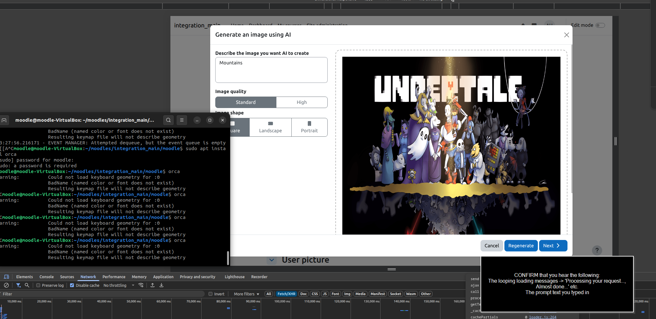Click the image description text area

coord(271,70)
